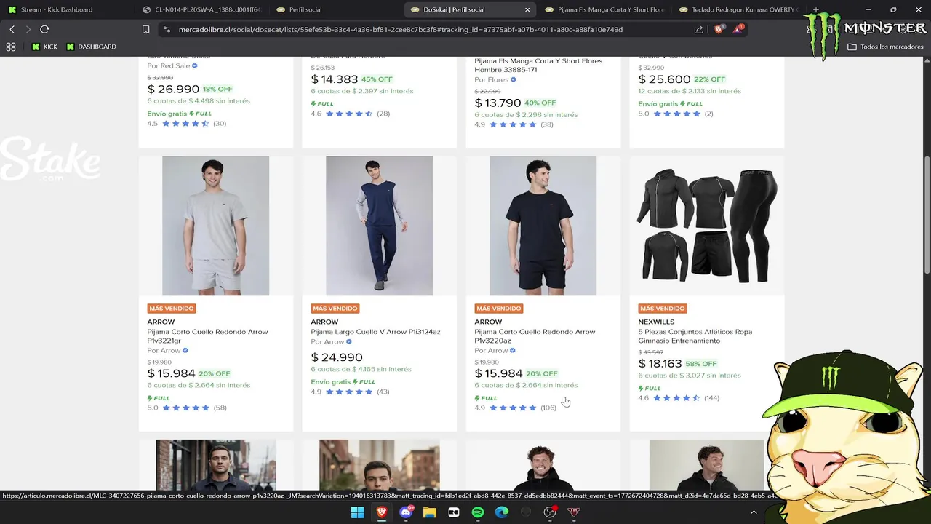
Task: Click the NEXWILLS brand label
Action: (x=656, y=322)
